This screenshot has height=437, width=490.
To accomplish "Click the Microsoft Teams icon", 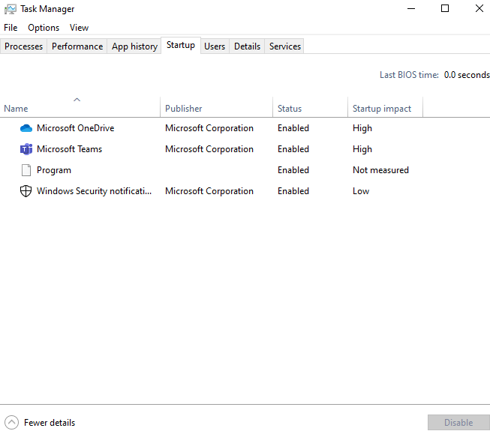I will (x=26, y=149).
